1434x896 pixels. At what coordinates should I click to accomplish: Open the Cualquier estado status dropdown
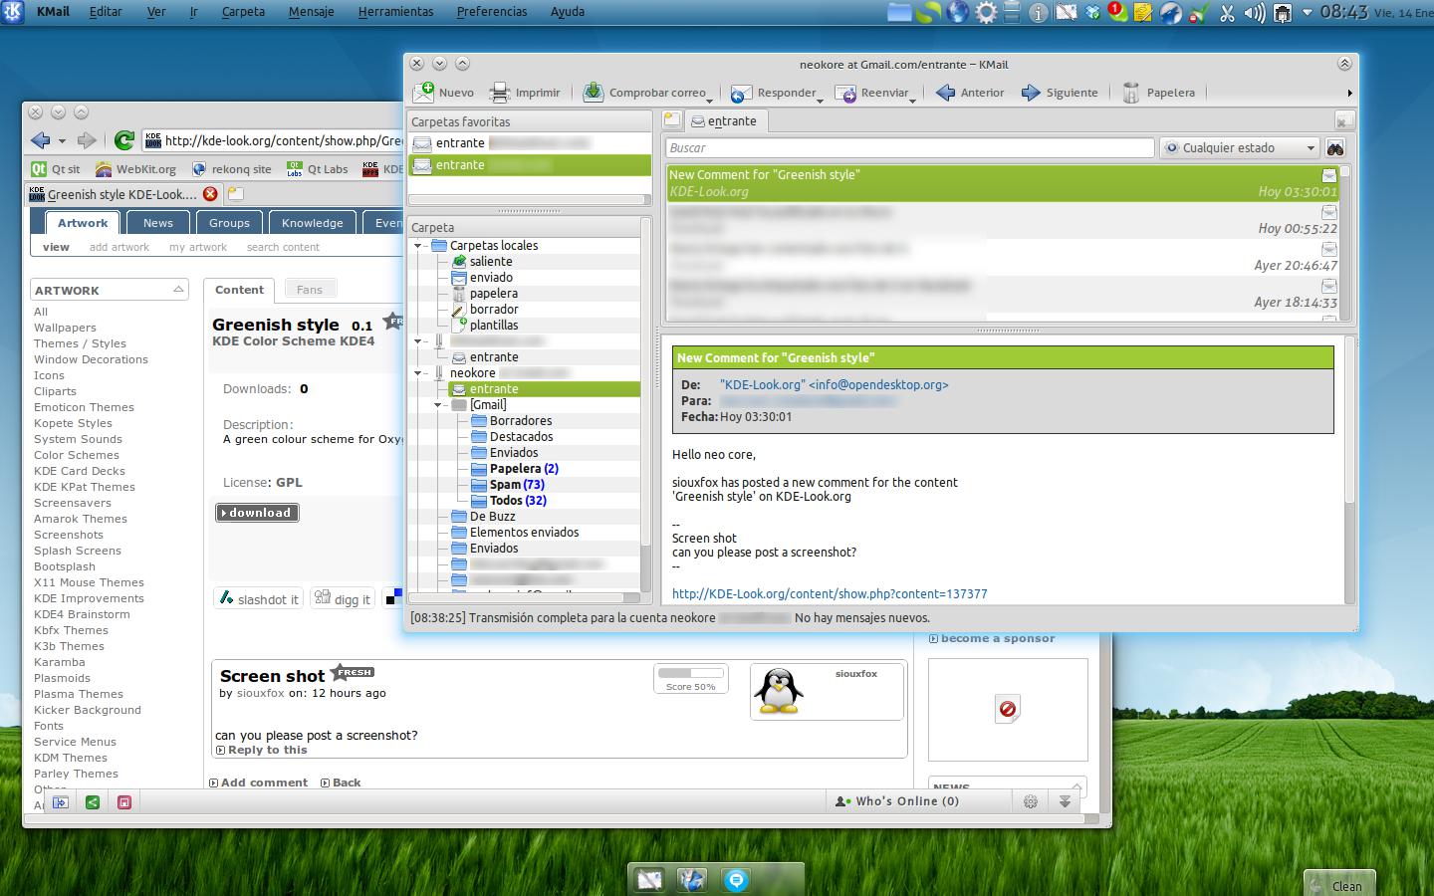(x=1240, y=147)
